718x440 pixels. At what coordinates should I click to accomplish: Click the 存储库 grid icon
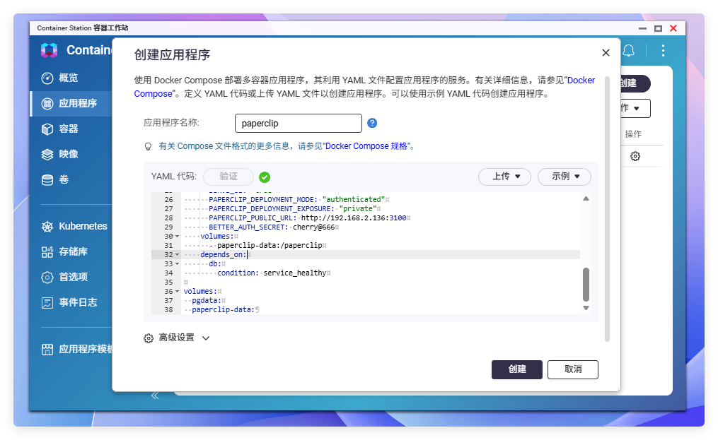(47, 252)
